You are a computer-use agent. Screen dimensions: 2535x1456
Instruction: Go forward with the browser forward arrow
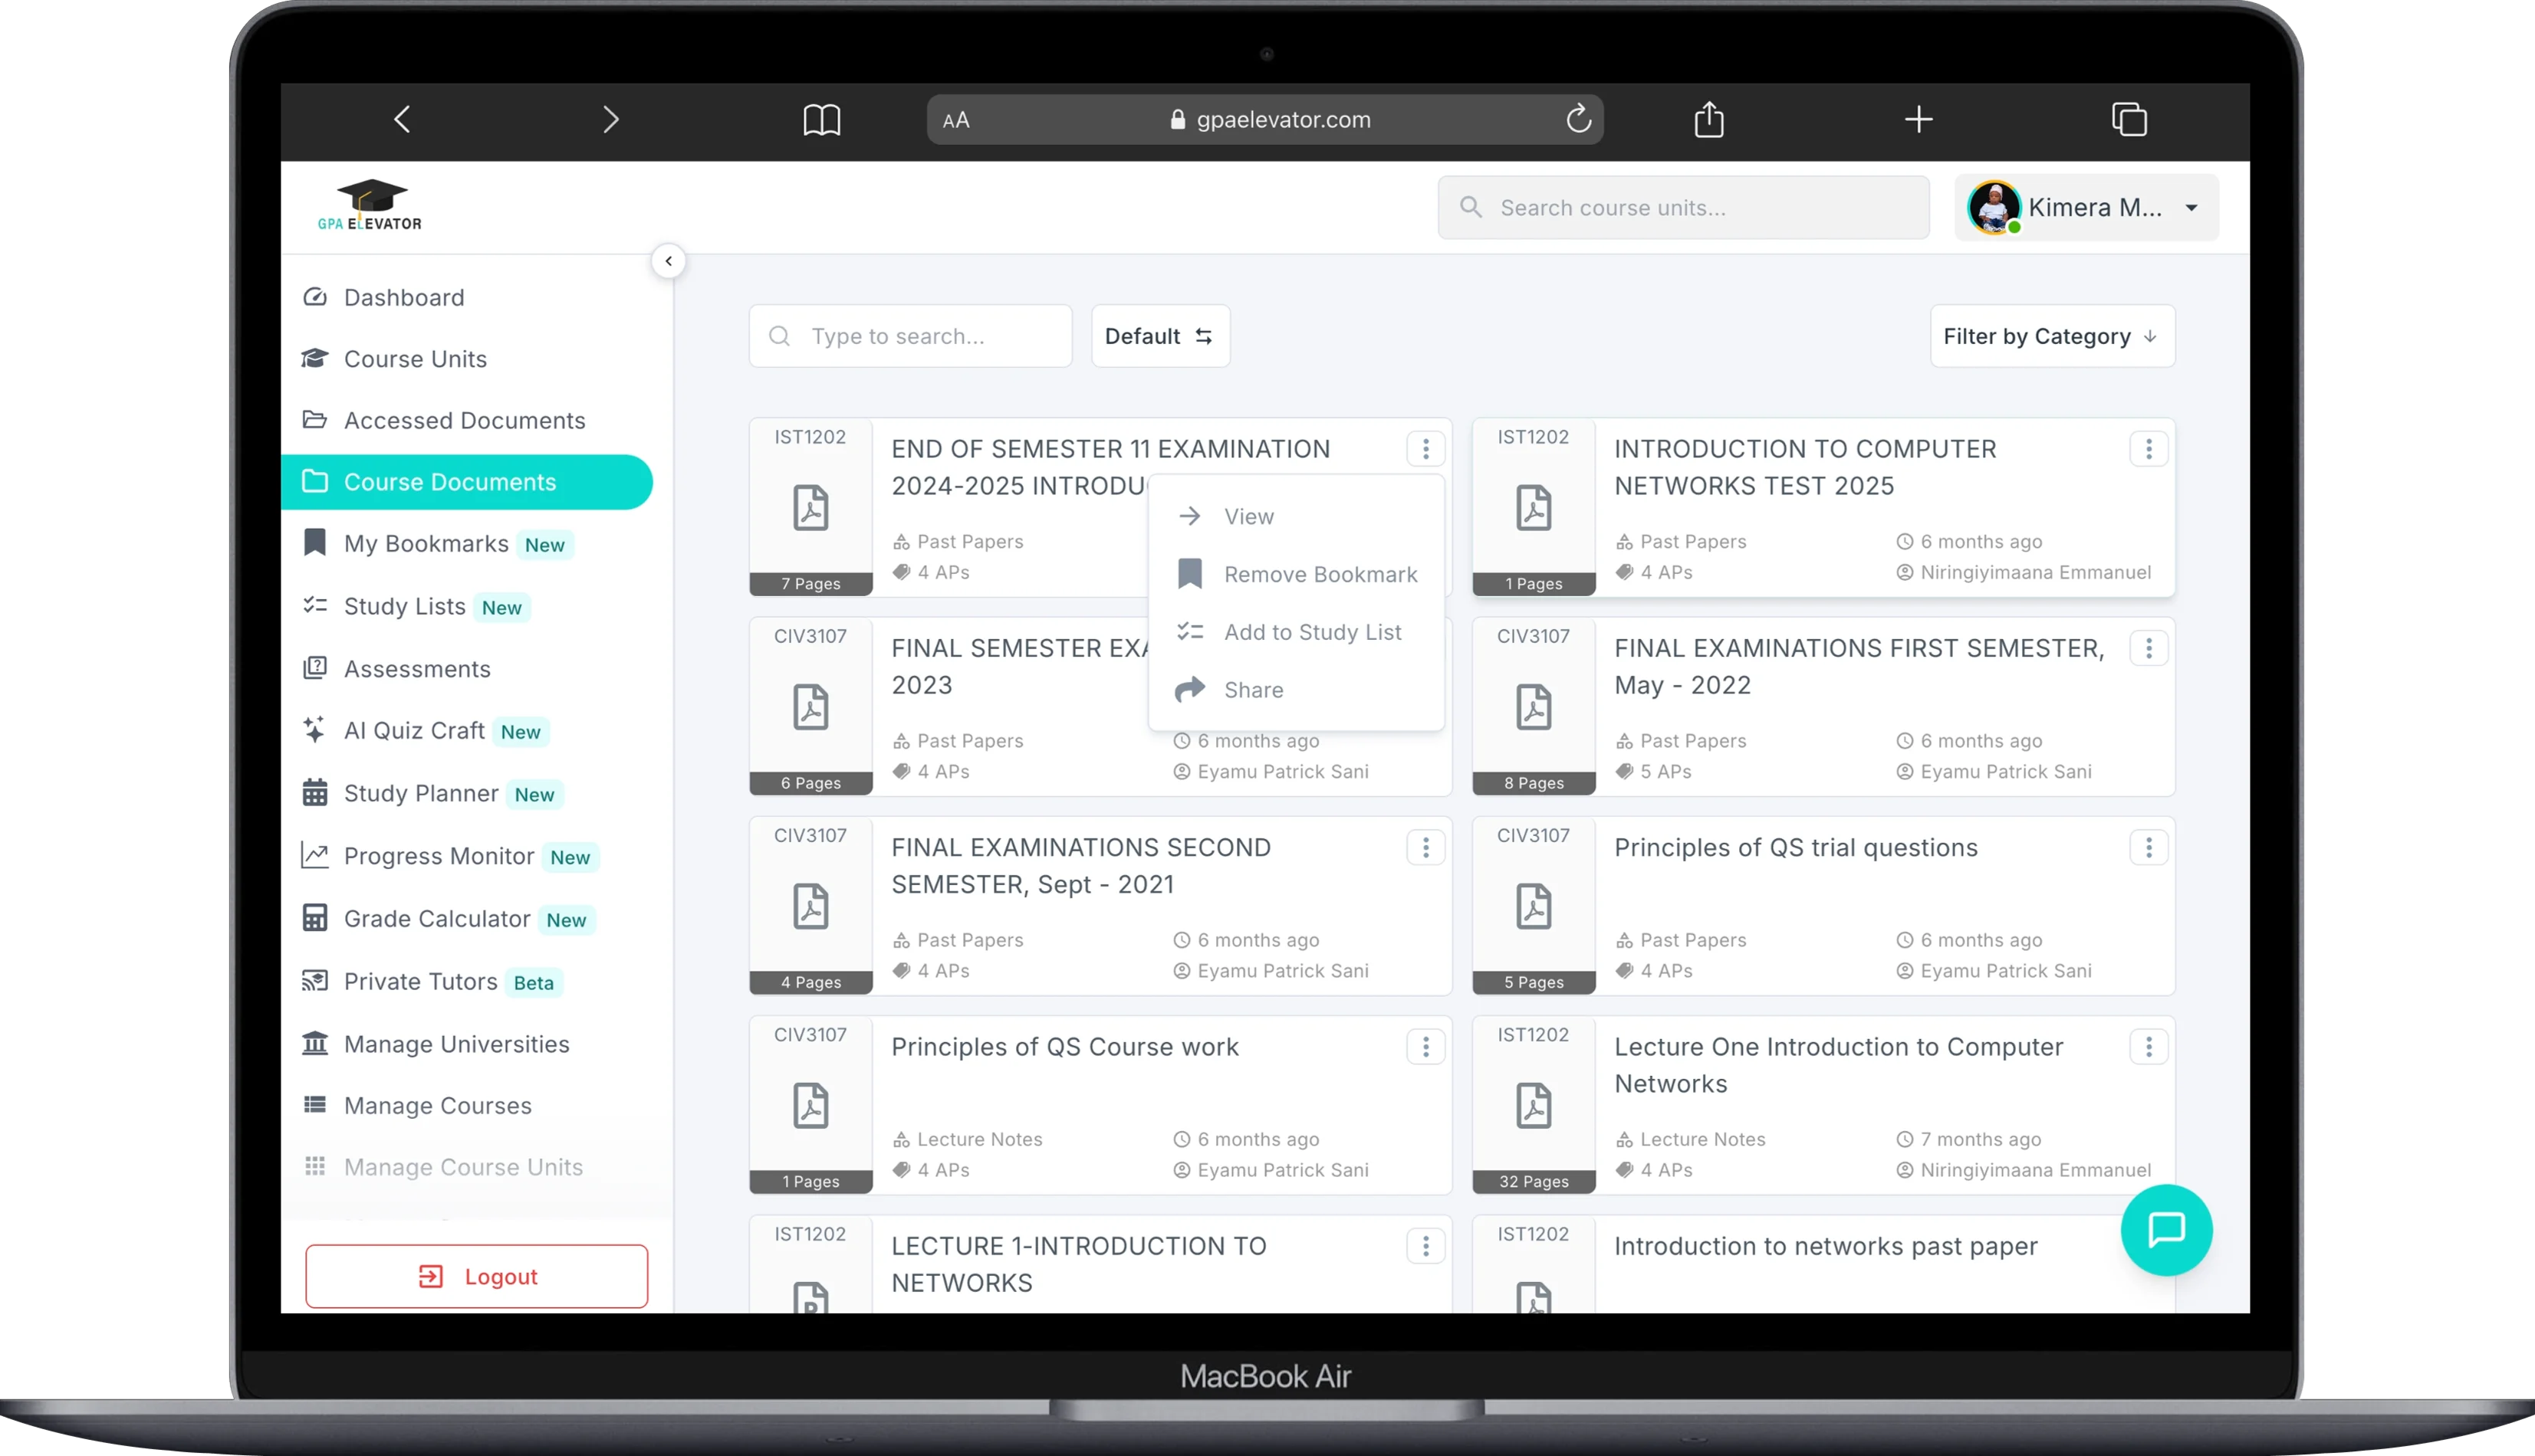611,120
